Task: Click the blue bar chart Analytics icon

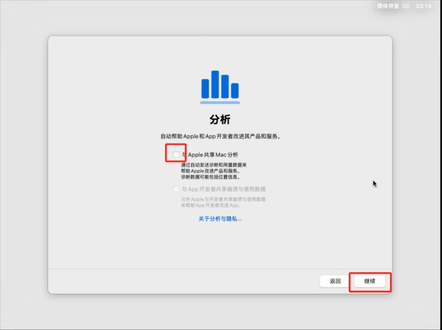Action: pos(220,86)
